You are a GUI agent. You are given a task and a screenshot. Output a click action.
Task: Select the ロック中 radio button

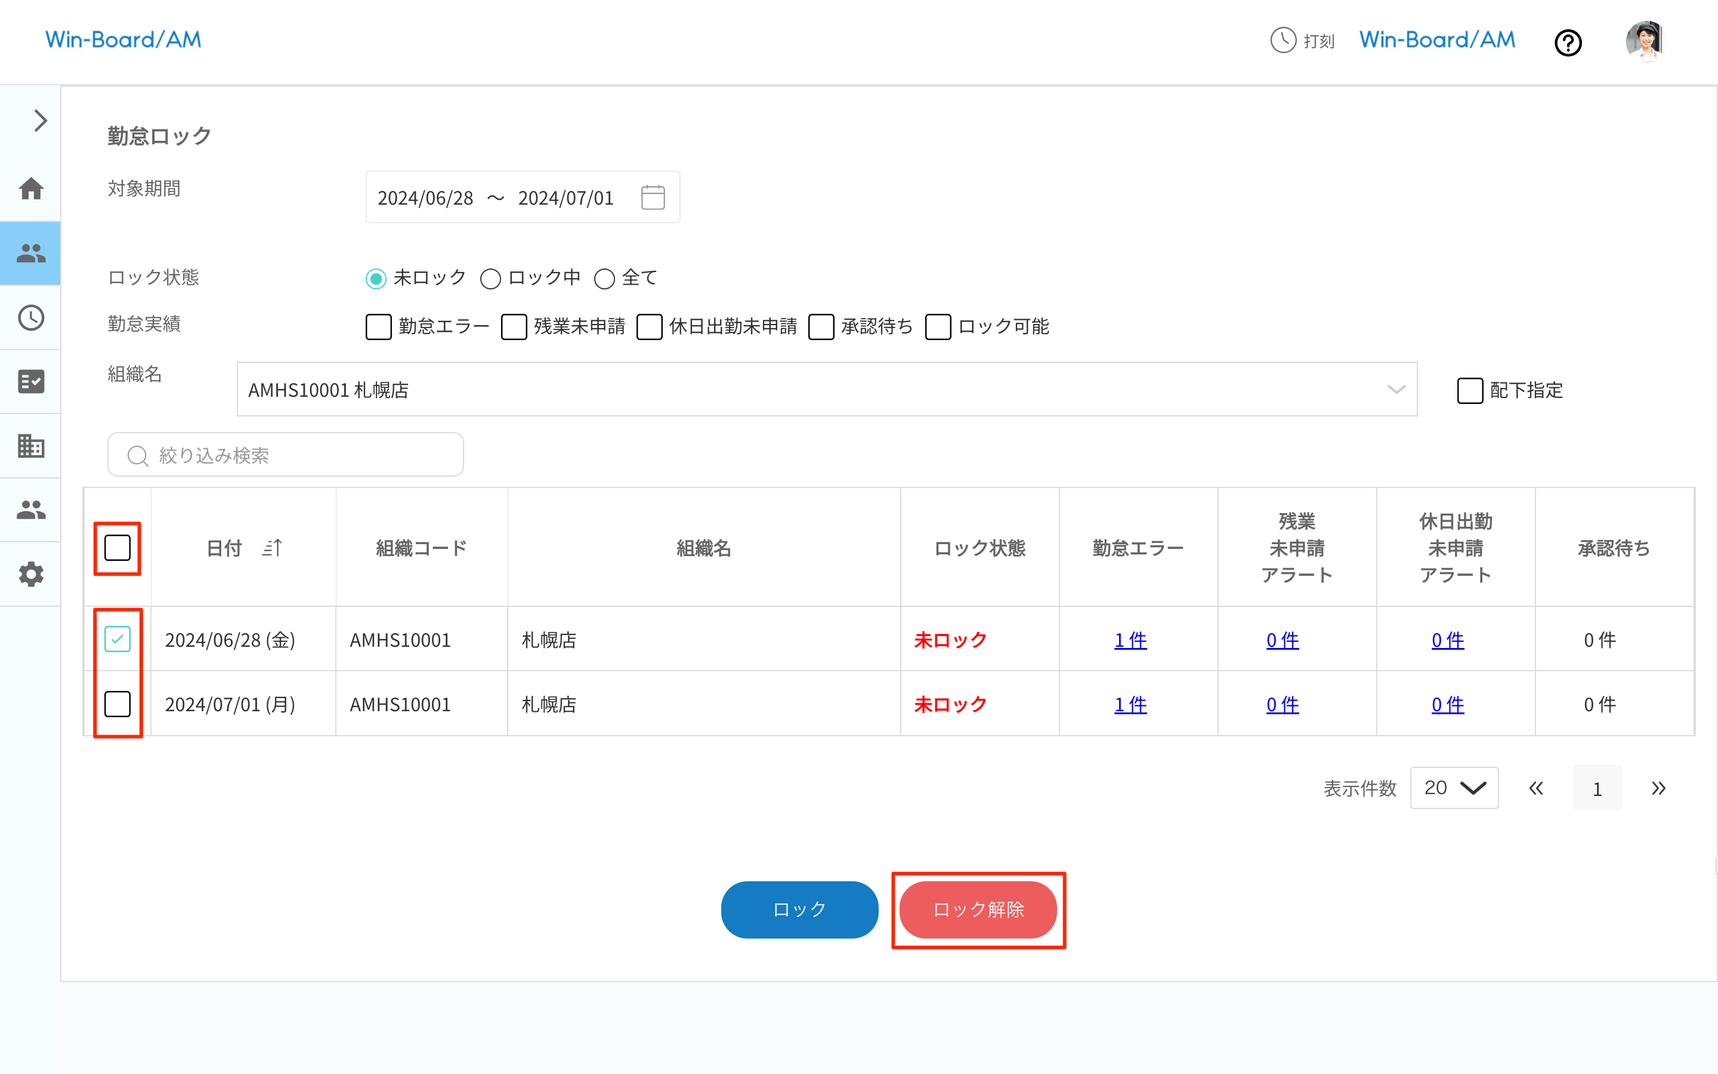click(490, 279)
